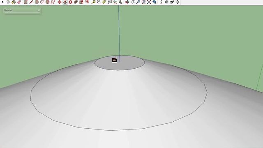Viewport: 263px width, 148px height.
Task: Select the Text label tool
Action: [x=110, y=2]
